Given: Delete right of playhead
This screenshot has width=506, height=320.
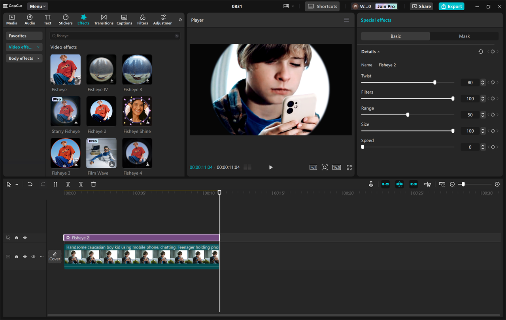Looking at the screenshot, I should point(81,184).
